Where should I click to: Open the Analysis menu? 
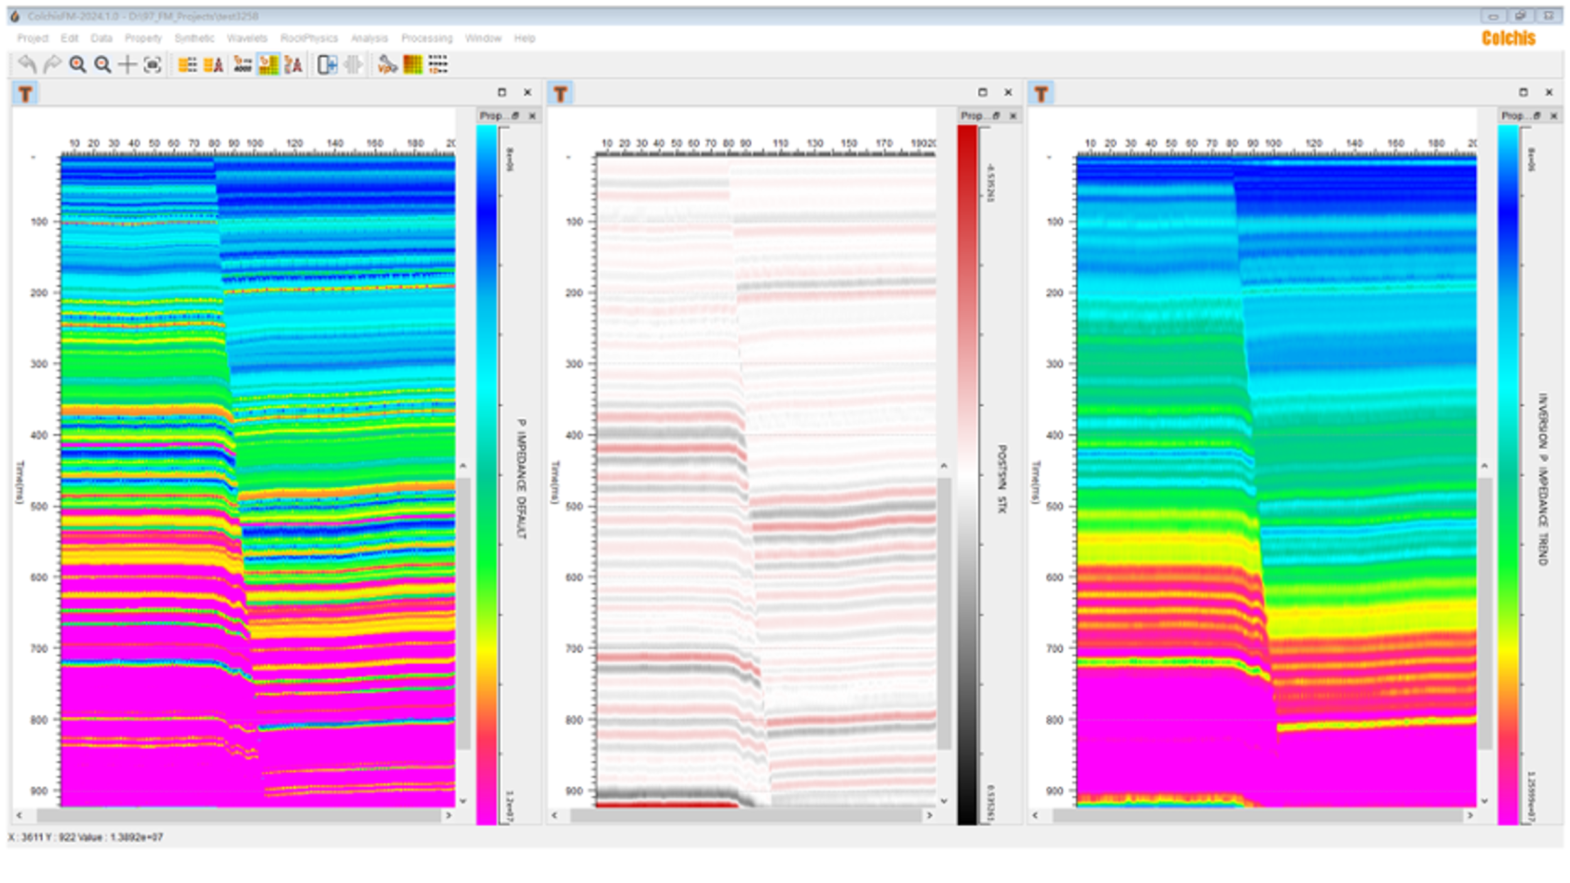click(x=369, y=38)
